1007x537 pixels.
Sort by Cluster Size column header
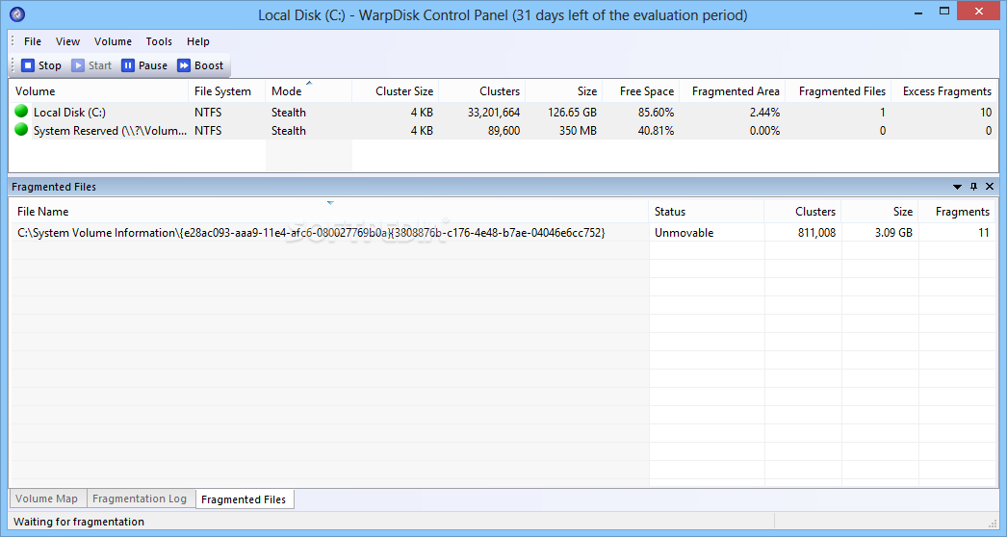[x=395, y=91]
